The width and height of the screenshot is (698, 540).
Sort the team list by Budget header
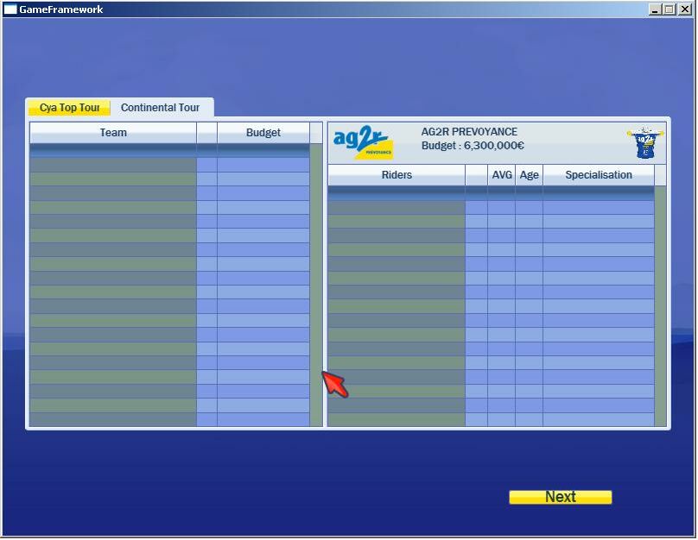click(x=263, y=133)
